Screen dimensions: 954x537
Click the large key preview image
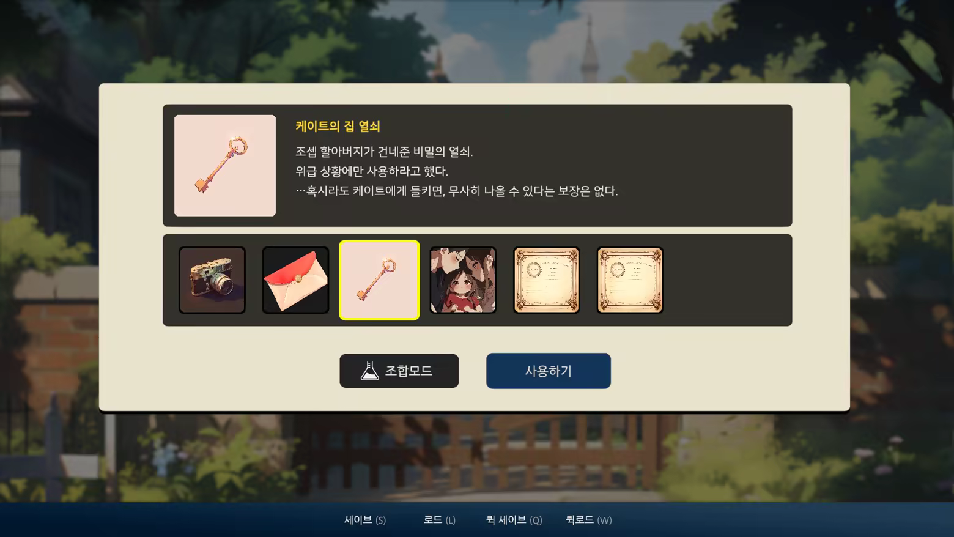pos(225,165)
